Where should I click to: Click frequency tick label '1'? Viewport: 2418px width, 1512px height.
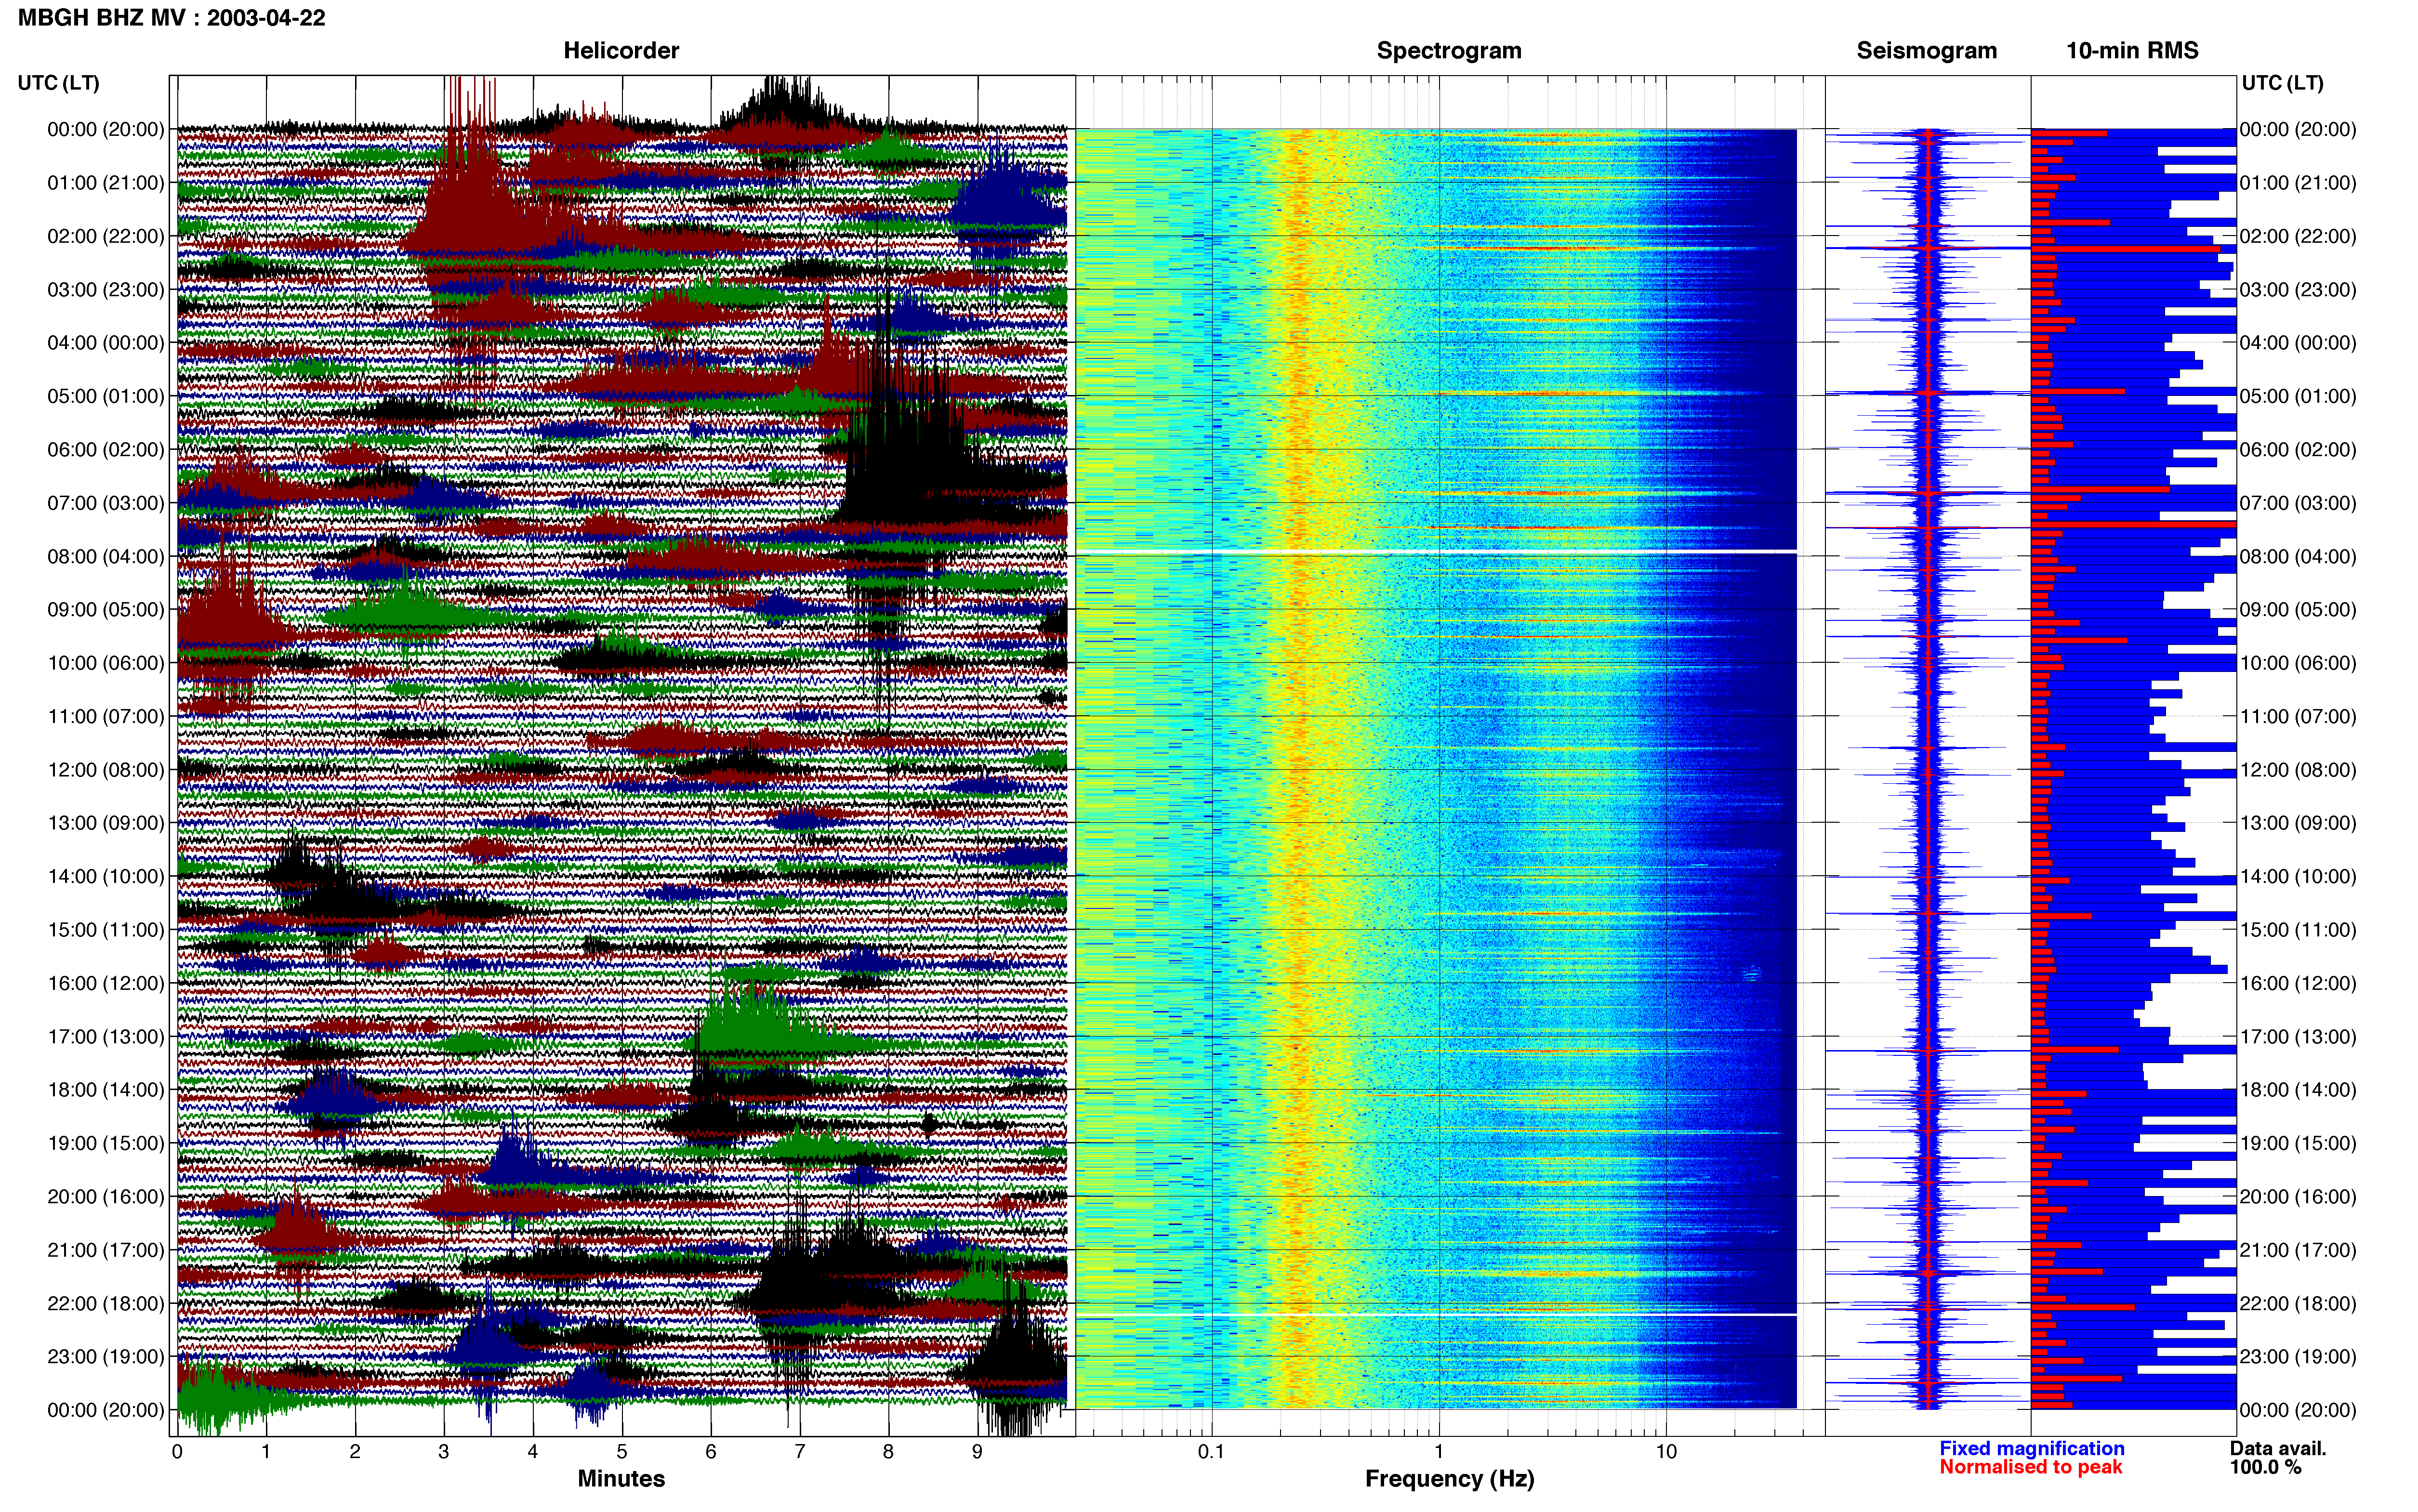click(x=1439, y=1452)
